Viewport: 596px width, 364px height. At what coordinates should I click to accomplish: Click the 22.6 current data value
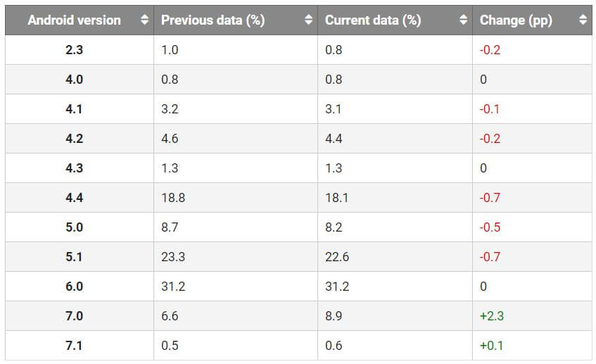coord(337,257)
